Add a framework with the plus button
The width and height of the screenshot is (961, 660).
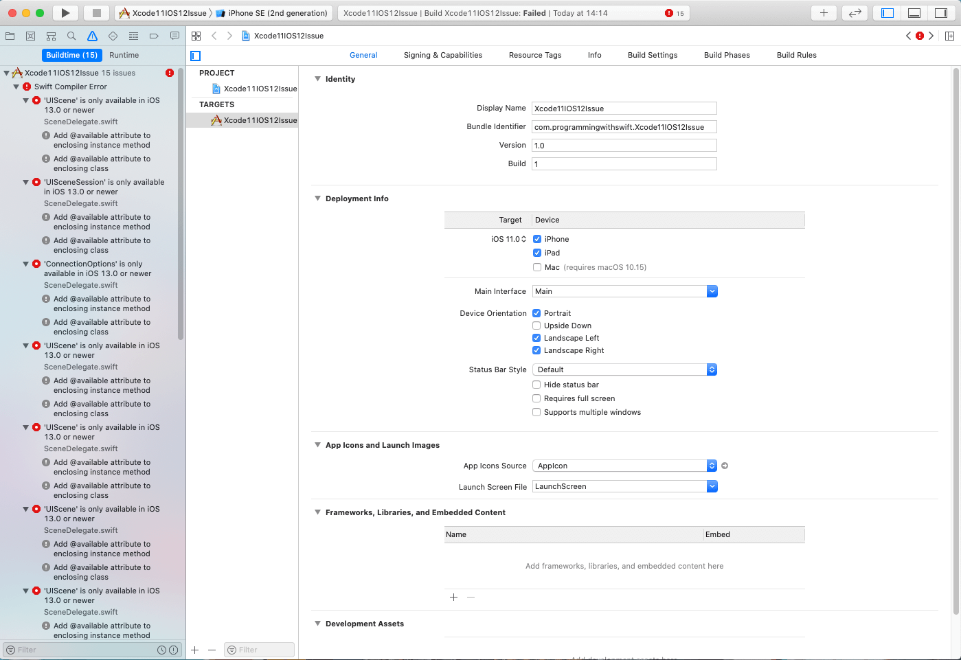(453, 598)
